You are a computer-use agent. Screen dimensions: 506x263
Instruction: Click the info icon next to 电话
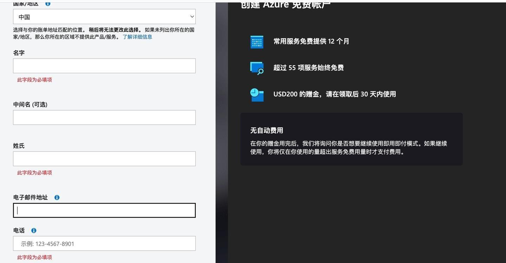click(x=34, y=231)
